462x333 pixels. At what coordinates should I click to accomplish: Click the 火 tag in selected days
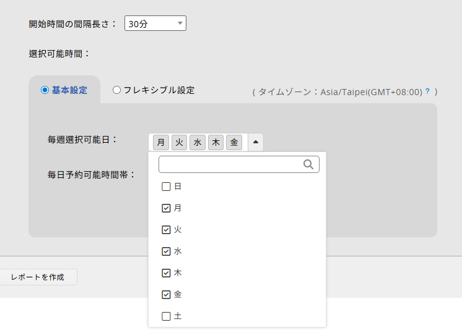point(179,143)
